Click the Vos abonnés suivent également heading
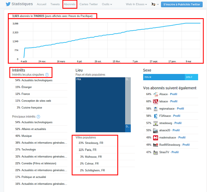The height and width of the screenshot is (192, 207). 170,88
